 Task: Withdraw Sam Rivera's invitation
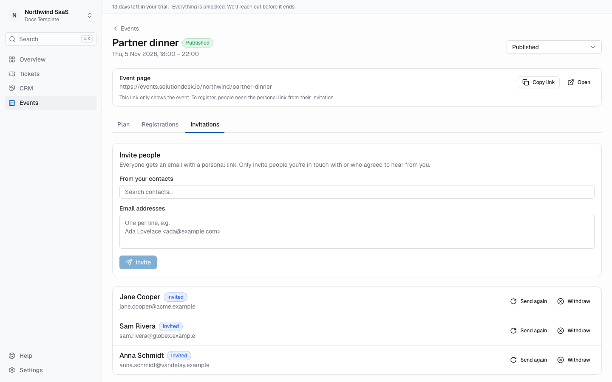(x=574, y=331)
